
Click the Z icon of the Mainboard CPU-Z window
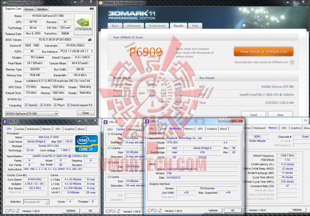pyautogui.click(x=147, y=121)
